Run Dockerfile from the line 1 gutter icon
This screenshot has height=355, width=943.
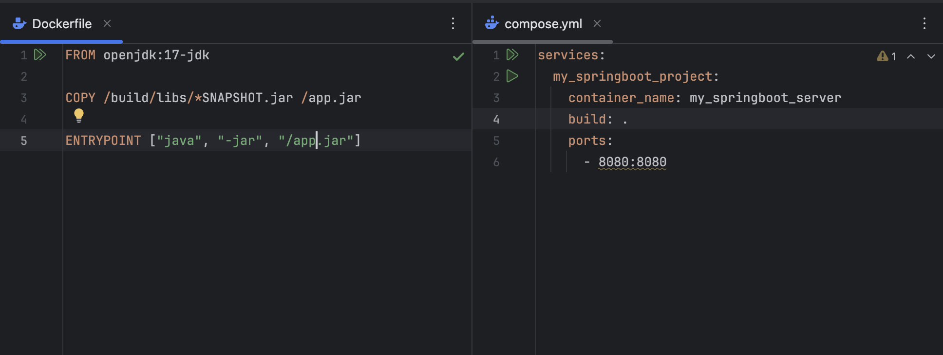coord(40,54)
